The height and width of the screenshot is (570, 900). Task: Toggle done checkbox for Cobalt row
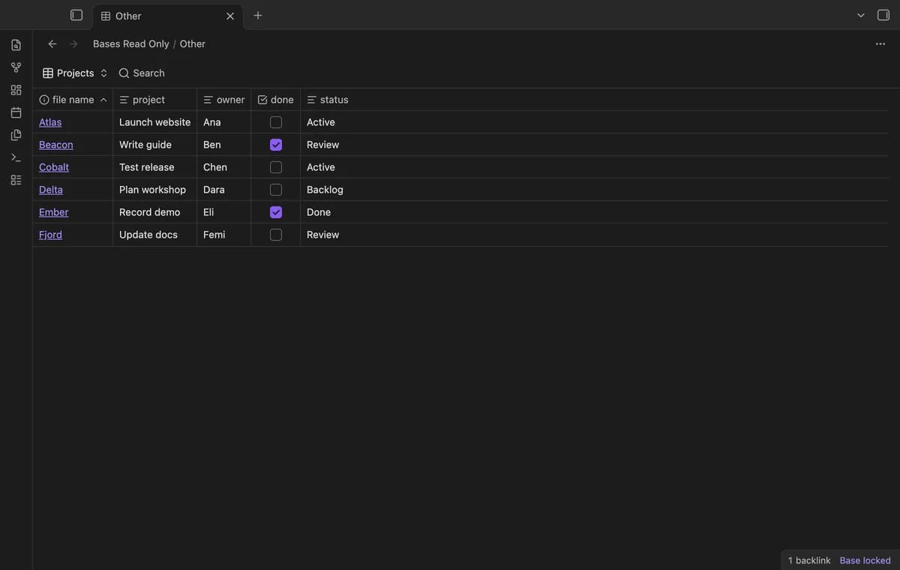click(276, 167)
